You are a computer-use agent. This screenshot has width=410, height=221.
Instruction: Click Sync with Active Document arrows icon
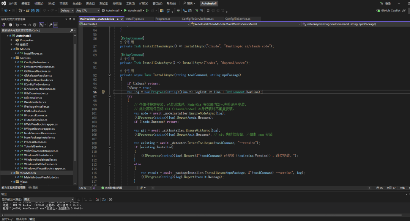click(25, 25)
